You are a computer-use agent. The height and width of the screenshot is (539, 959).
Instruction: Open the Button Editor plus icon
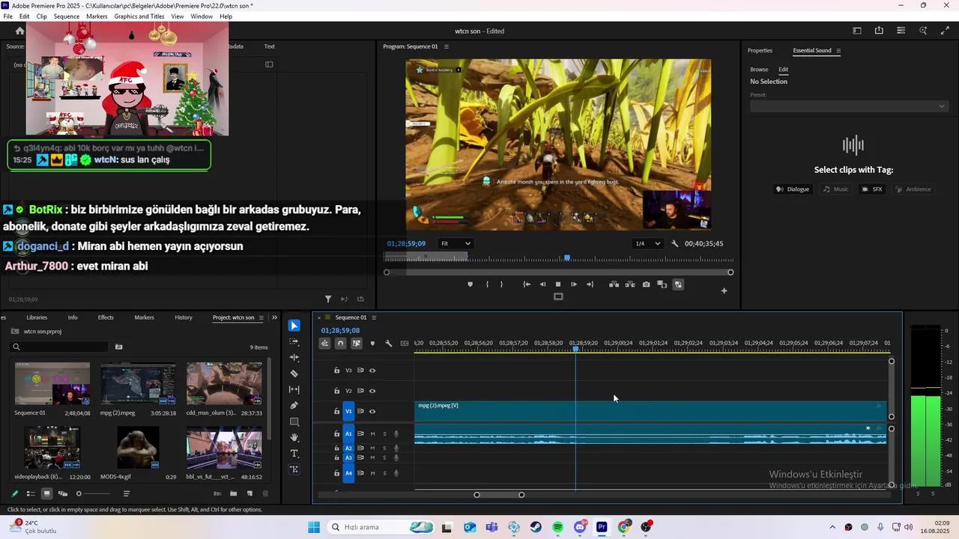point(724,290)
